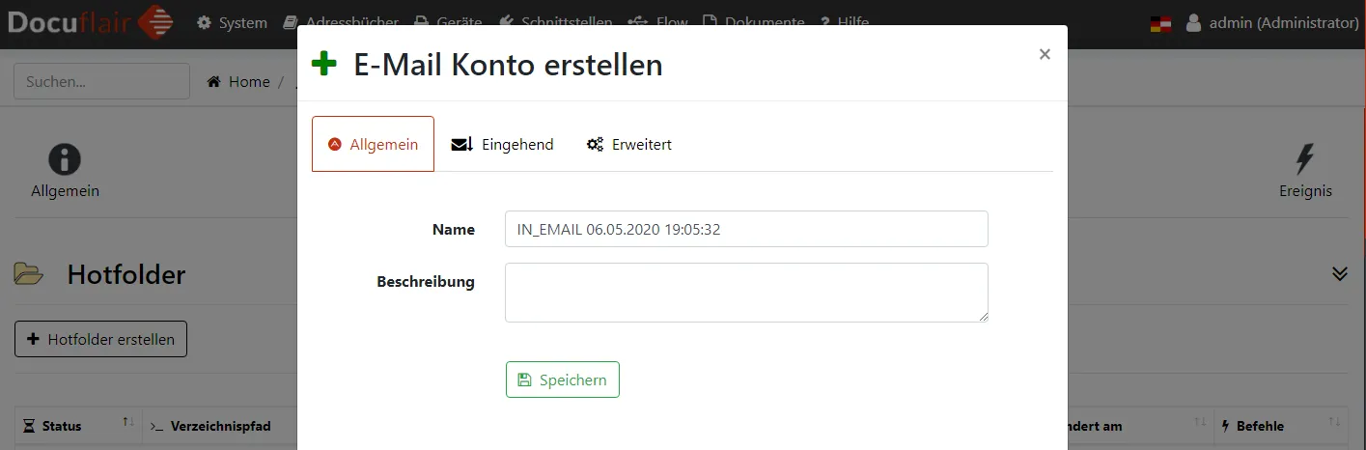This screenshot has height=450, width=1366.
Task: Click the green plus icon in dialog title
Action: pos(324,65)
